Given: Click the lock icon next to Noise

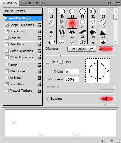Looking at the screenshot, I should (x=39, y=65).
